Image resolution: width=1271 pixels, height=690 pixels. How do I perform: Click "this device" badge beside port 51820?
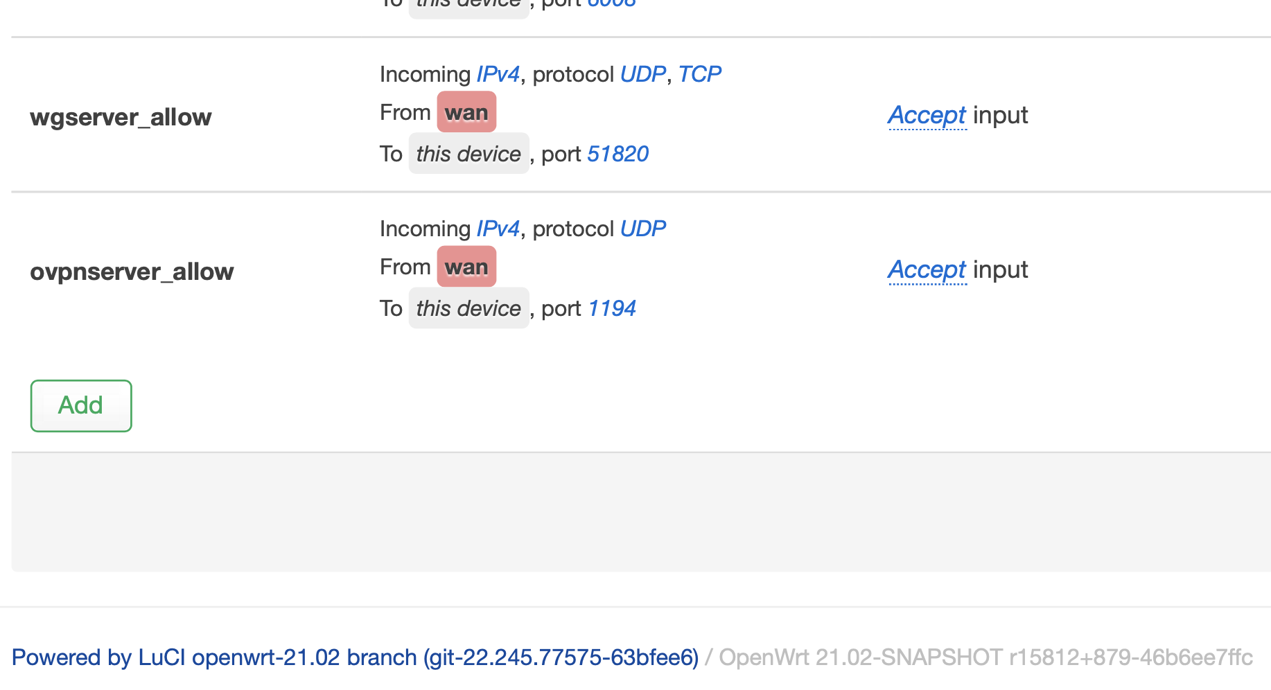(468, 154)
